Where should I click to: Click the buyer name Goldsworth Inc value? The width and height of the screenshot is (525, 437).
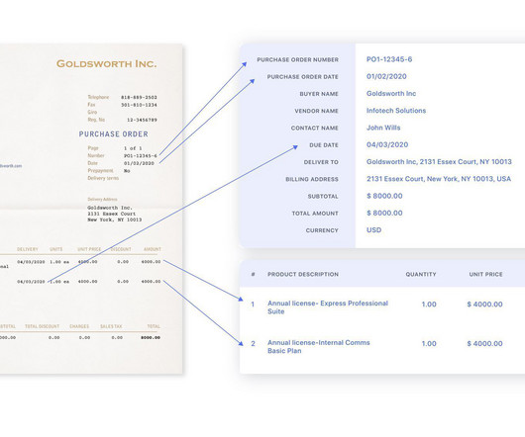click(391, 94)
